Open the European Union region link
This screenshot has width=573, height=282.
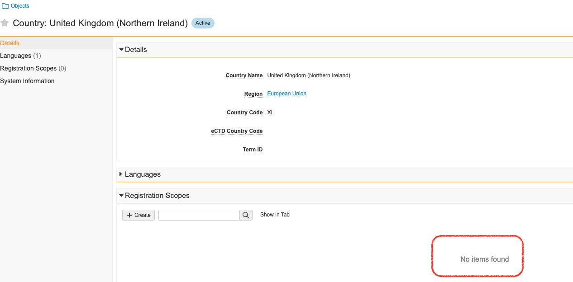coord(286,94)
